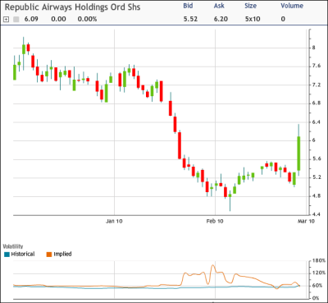Click the price axis label 5.2
Image resolution: width=328 pixels, height=303 pixels.
(x=317, y=177)
